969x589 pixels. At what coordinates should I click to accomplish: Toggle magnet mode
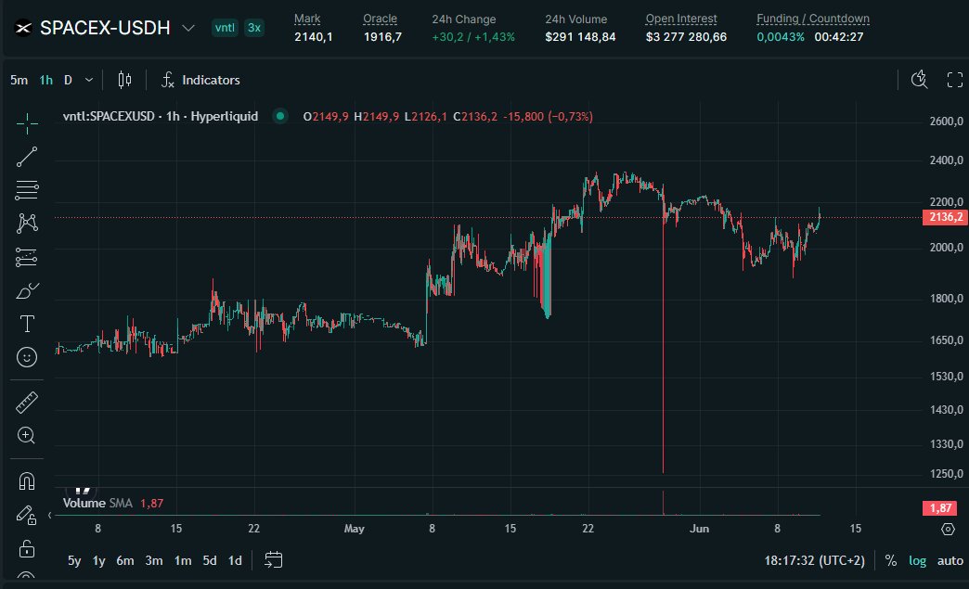tap(27, 481)
